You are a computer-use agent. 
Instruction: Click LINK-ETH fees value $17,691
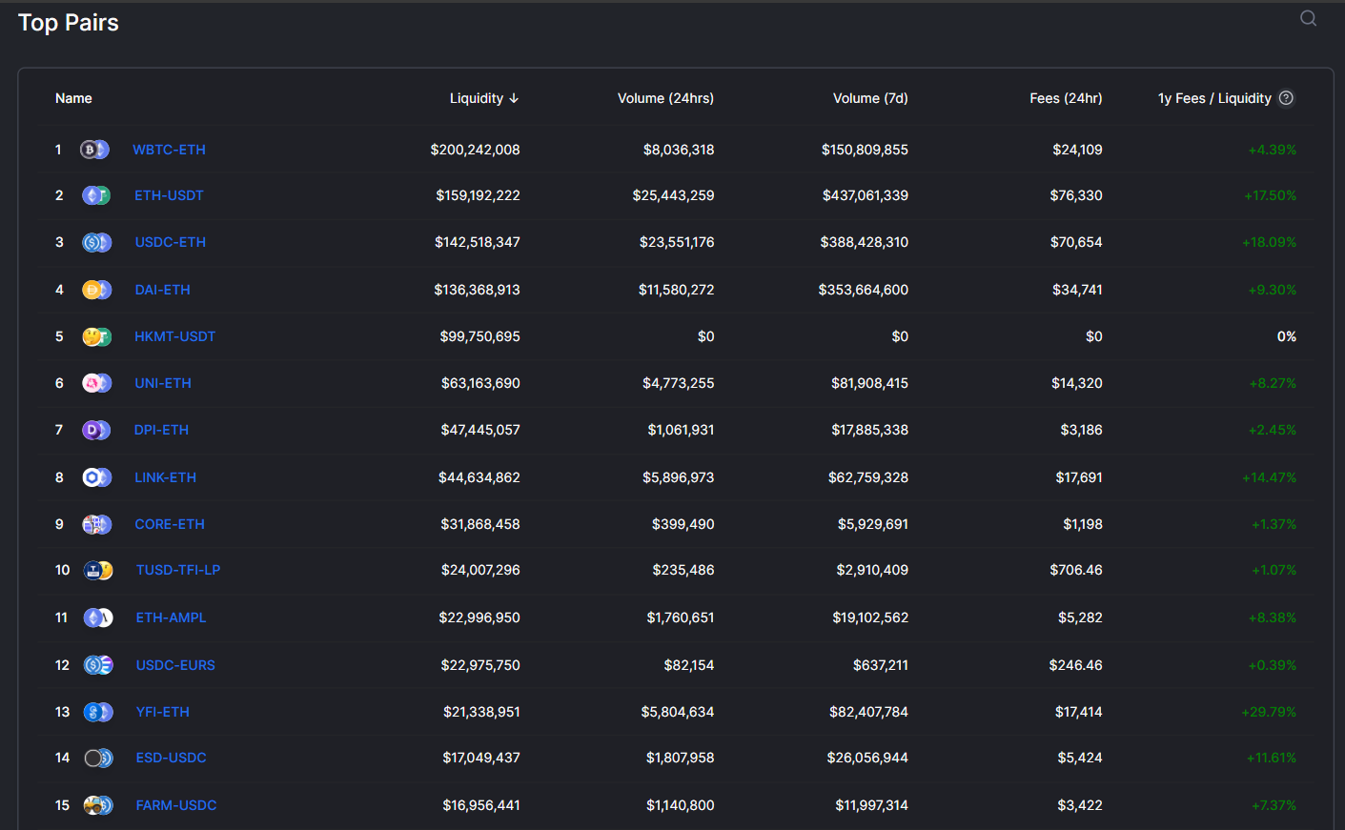pyautogui.click(x=1079, y=477)
